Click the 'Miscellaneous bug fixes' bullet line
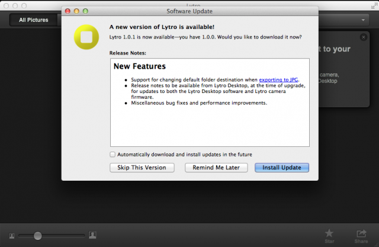This screenshot has height=247, width=379. 199,103
